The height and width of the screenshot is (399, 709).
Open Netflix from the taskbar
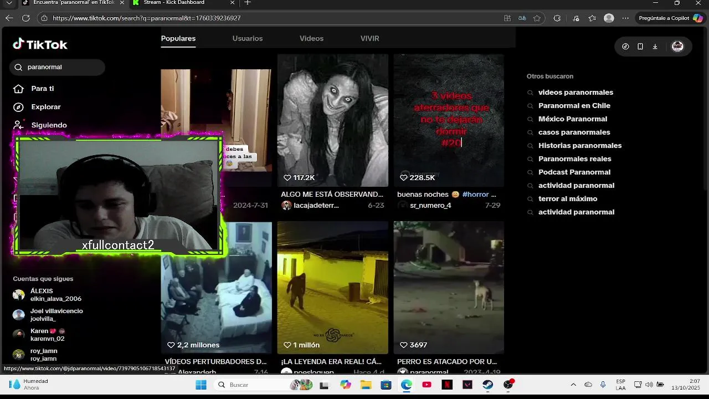[x=447, y=385]
